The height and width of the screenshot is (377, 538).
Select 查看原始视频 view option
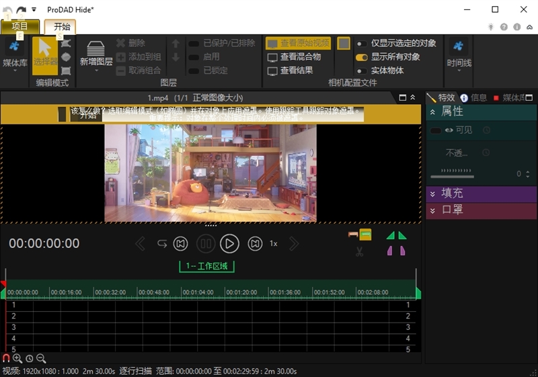[298, 43]
